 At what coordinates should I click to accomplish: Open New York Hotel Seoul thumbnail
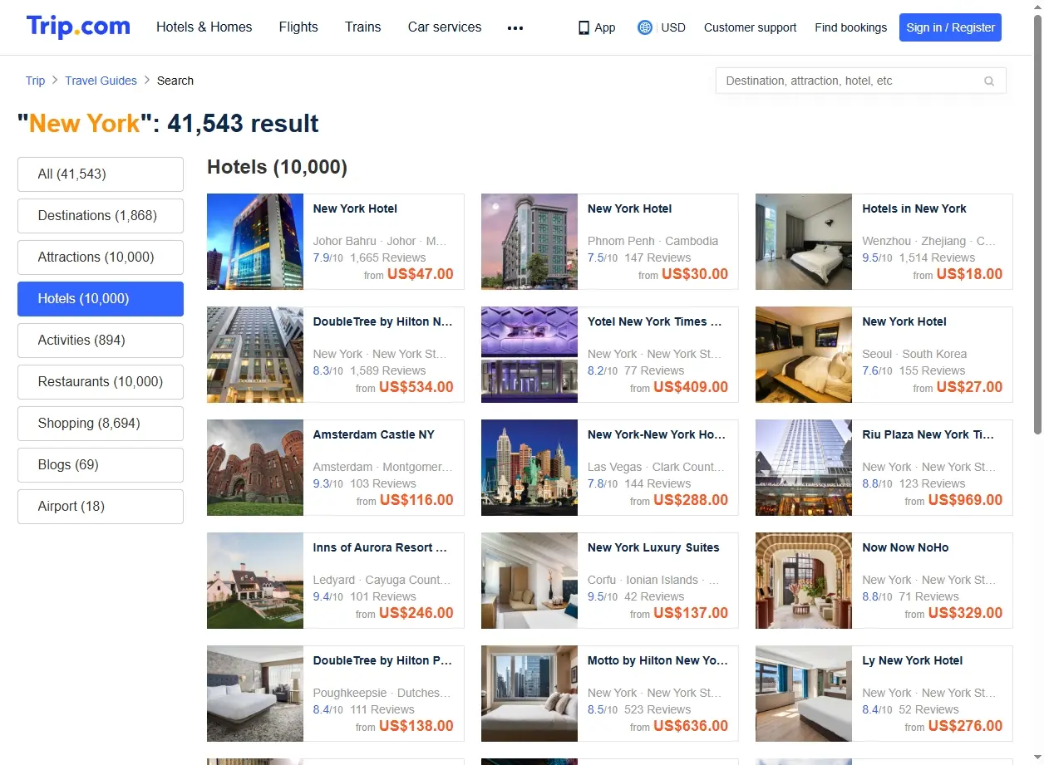tap(804, 355)
